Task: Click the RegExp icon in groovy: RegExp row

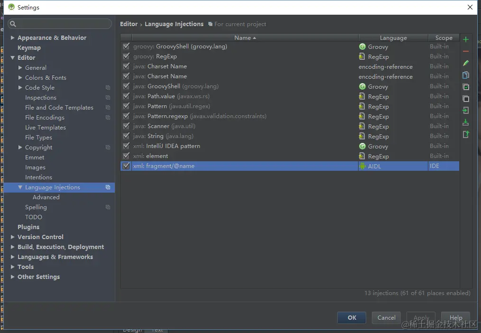Action: click(x=362, y=56)
